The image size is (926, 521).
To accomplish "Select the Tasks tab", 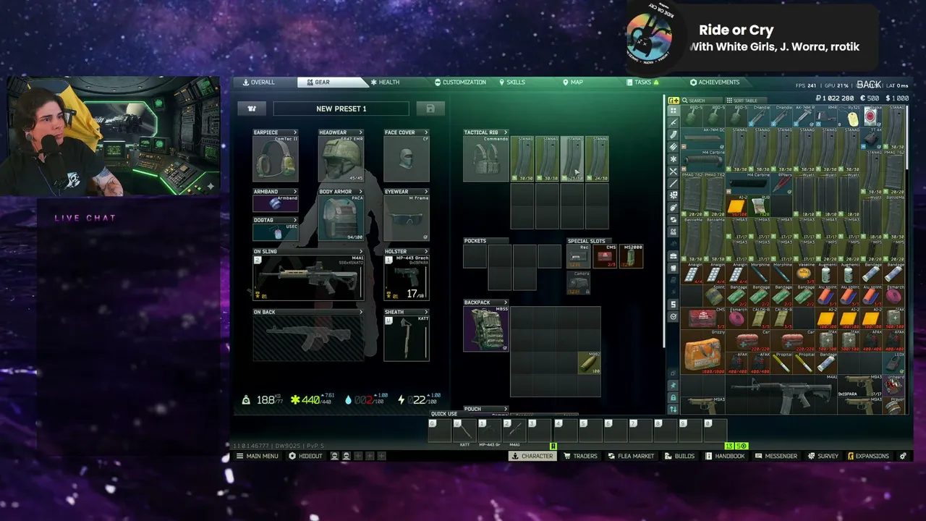I will [642, 82].
